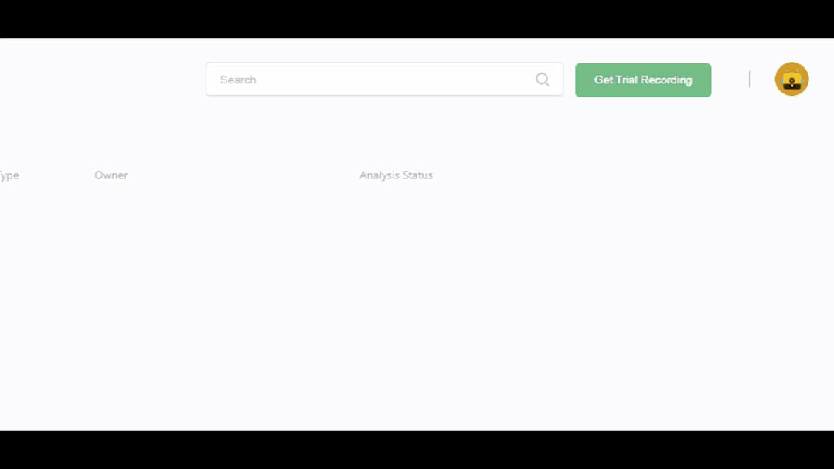Click the vertical divider beside the avatar
834x469 pixels.
[749, 80]
